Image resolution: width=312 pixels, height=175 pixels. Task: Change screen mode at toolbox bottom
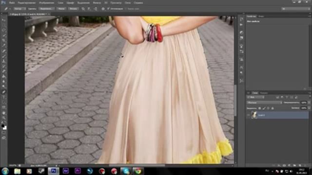tap(3, 138)
